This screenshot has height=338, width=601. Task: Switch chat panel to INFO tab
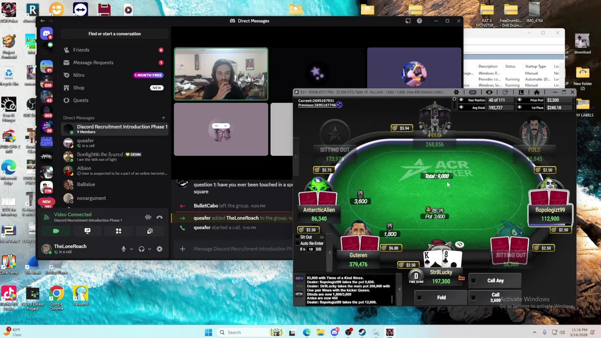point(299,278)
